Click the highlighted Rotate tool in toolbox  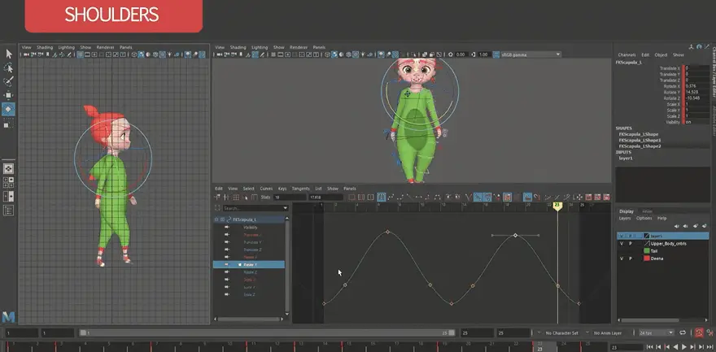[x=8, y=109]
